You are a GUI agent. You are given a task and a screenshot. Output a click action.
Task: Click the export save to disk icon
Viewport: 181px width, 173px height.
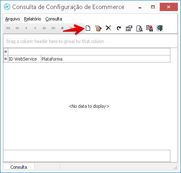point(150,28)
